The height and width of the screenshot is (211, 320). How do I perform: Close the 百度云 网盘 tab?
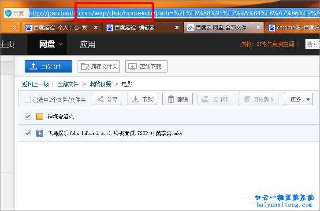click(x=258, y=27)
